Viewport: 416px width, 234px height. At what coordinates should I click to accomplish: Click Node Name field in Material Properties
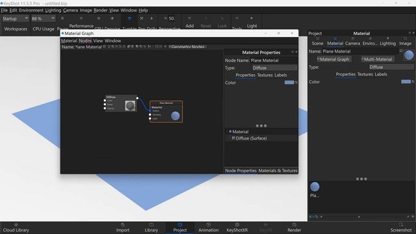pyautogui.click(x=274, y=60)
